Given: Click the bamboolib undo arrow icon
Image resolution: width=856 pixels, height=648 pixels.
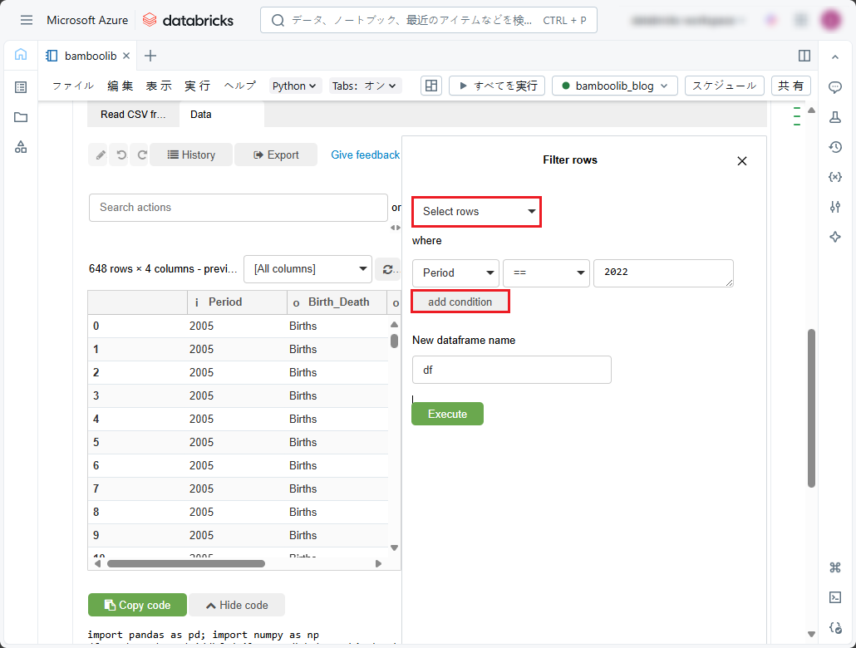Looking at the screenshot, I should tap(121, 155).
